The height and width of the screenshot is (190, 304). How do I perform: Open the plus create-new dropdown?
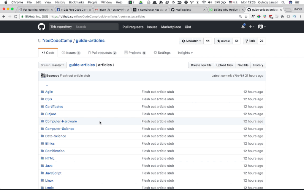click(252, 27)
